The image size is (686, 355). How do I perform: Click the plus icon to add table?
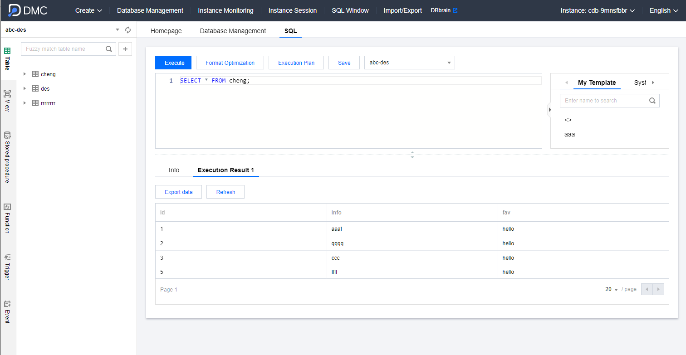coord(125,49)
